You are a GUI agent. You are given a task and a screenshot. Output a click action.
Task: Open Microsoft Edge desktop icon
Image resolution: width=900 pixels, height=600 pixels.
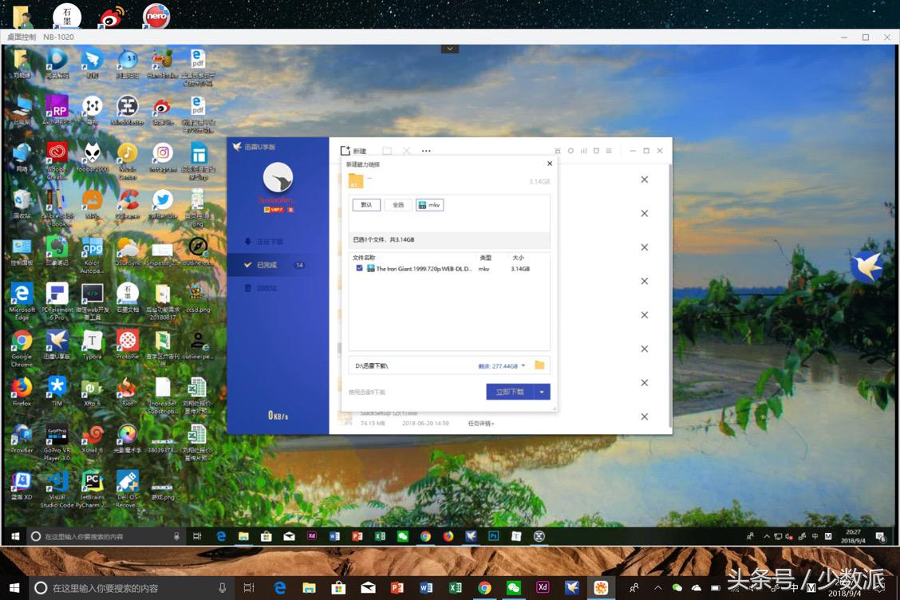click(x=22, y=302)
